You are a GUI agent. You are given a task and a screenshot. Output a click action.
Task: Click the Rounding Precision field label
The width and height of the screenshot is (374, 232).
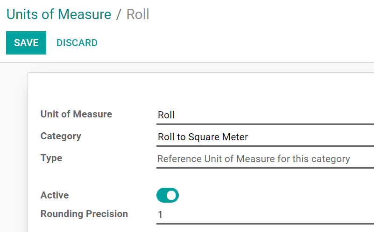pyautogui.click(x=84, y=214)
